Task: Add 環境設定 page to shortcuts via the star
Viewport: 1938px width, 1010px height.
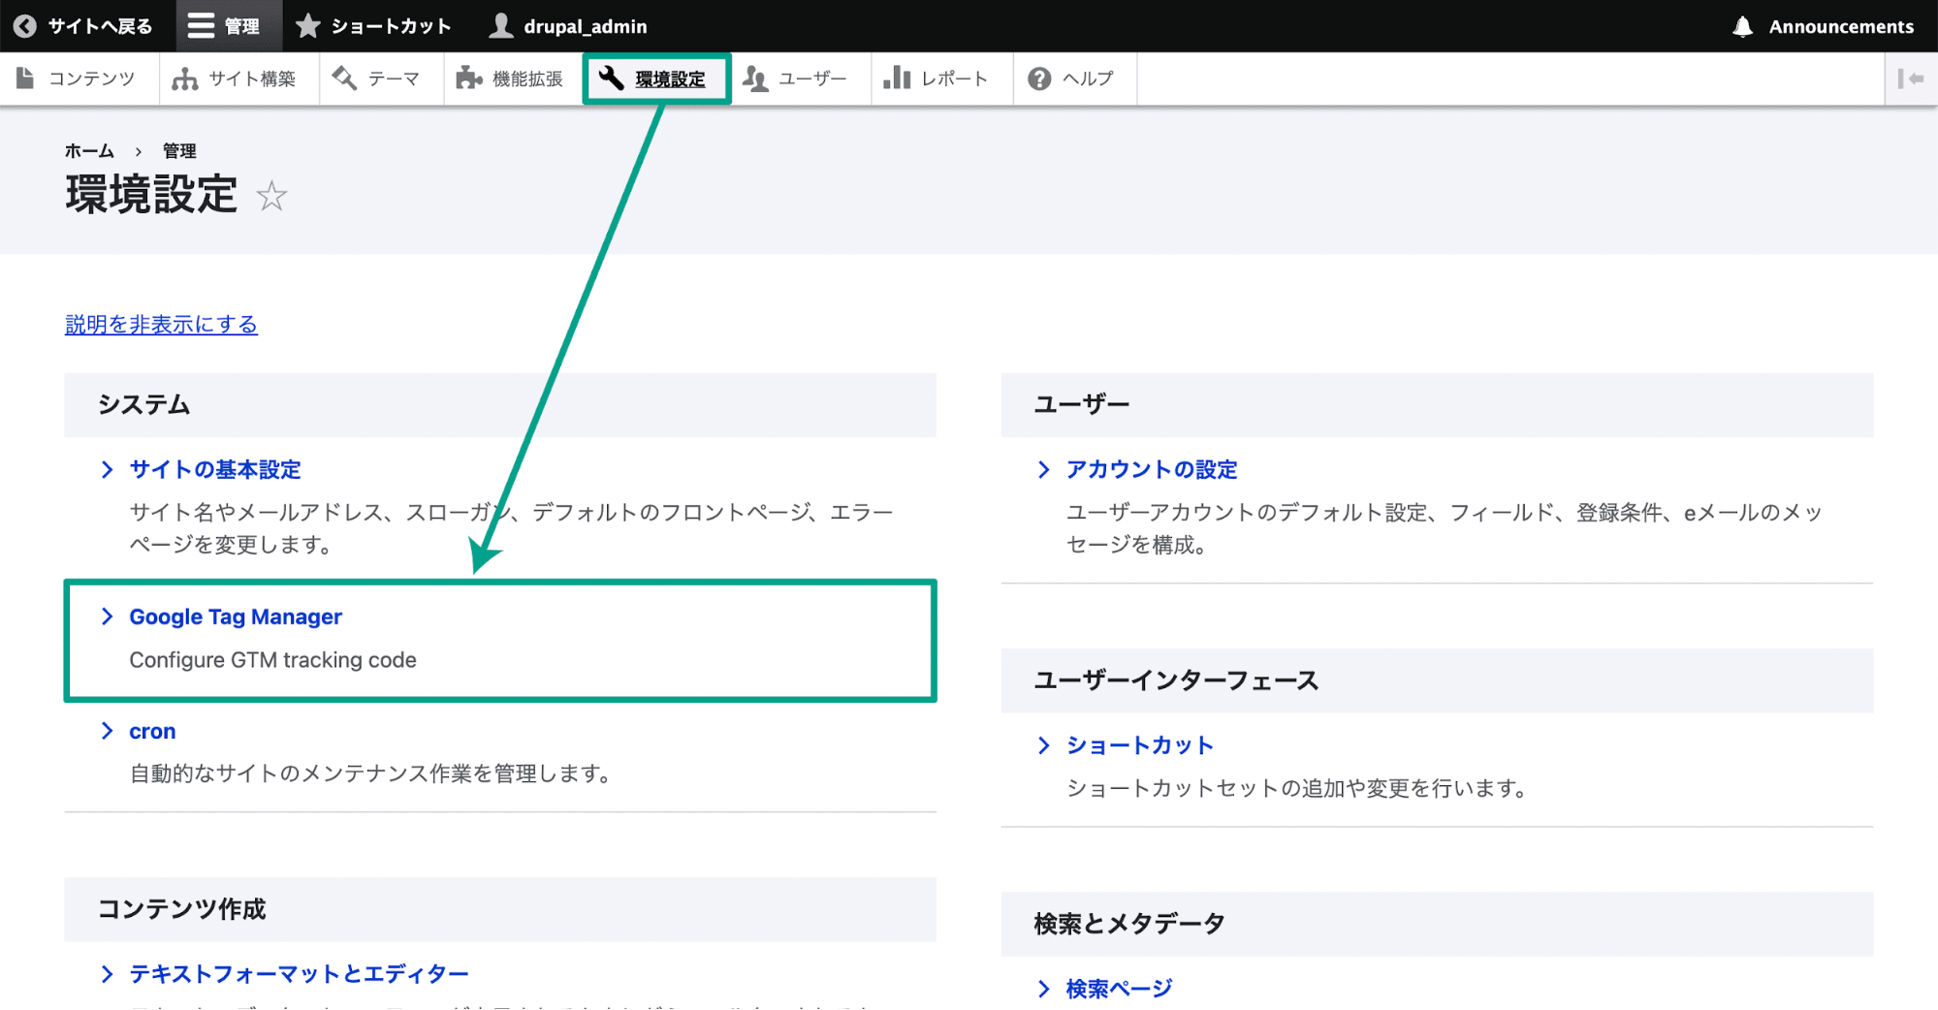Action: (271, 197)
